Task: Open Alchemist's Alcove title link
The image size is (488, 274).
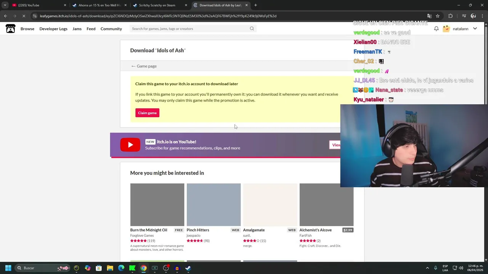Action: click(x=316, y=230)
